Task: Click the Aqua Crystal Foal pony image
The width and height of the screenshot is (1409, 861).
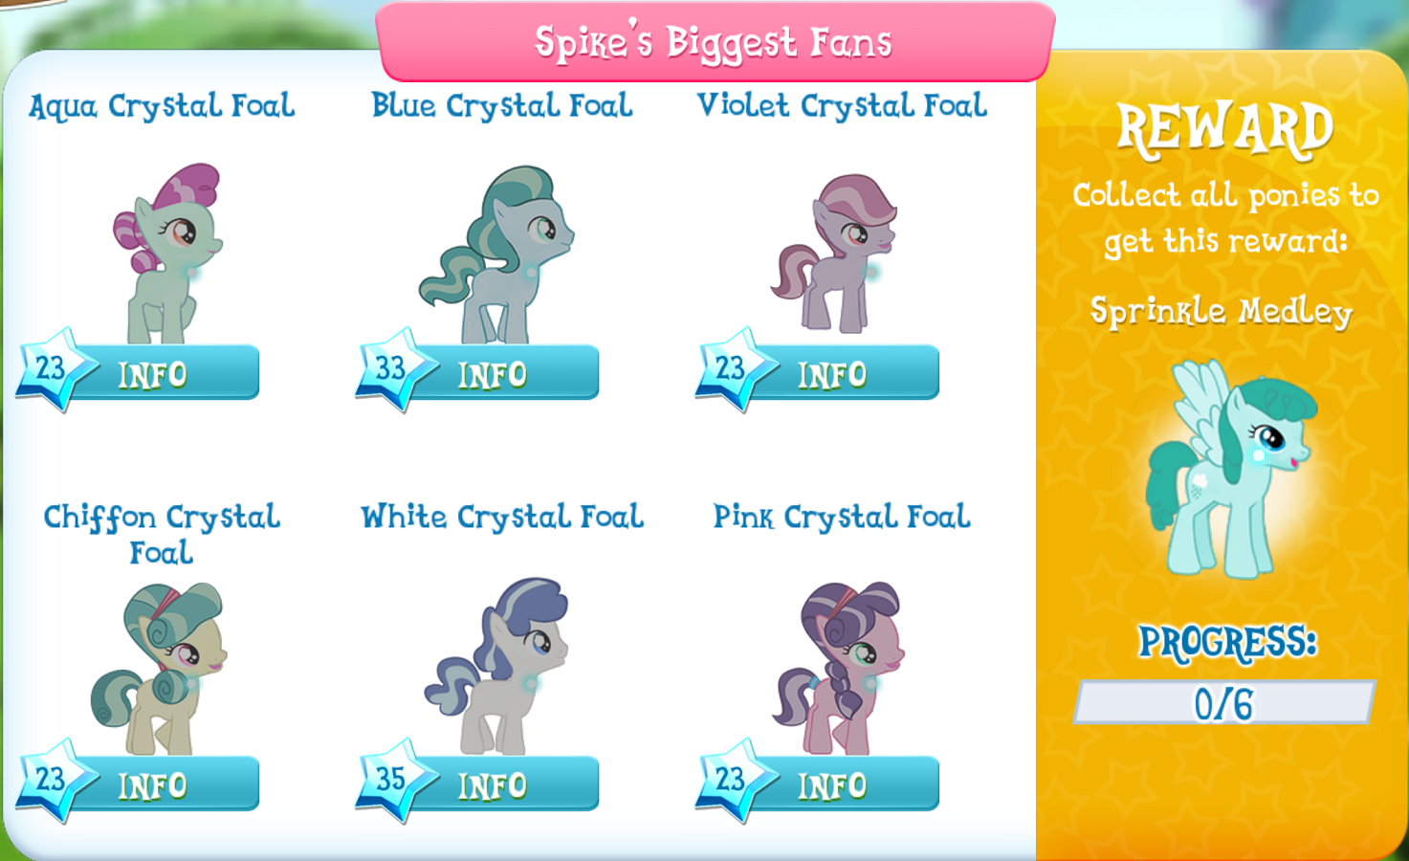Action: click(x=166, y=254)
